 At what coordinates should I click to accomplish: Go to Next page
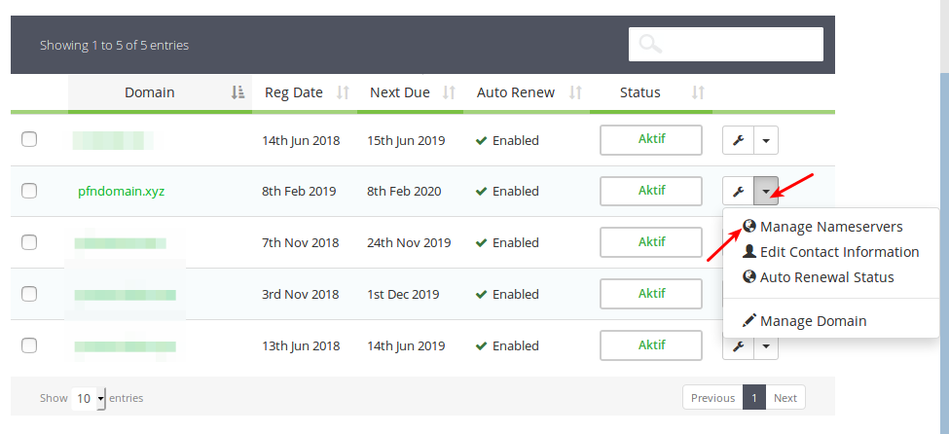pyautogui.click(x=785, y=398)
